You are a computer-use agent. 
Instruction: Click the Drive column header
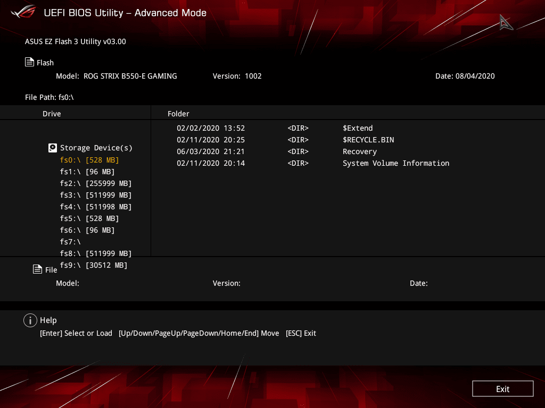(52, 114)
